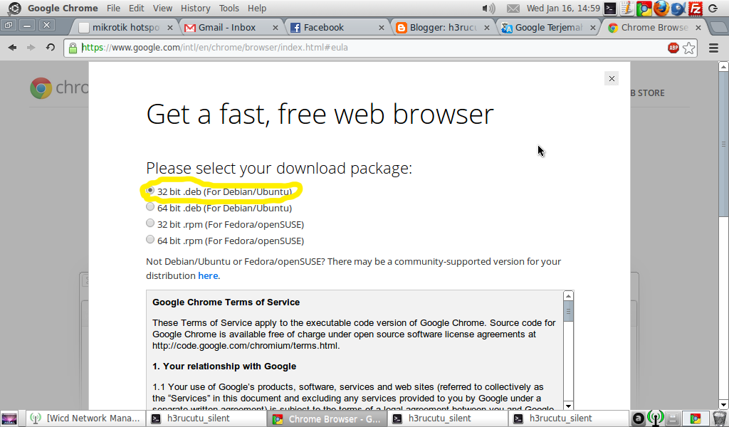Click the clock showing Wed Jan 16, 14:59
Viewport: 729px width, 427px height.
tap(563, 9)
